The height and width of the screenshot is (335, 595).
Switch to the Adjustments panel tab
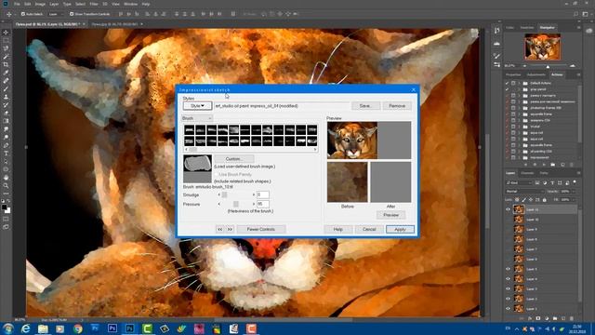pos(536,74)
